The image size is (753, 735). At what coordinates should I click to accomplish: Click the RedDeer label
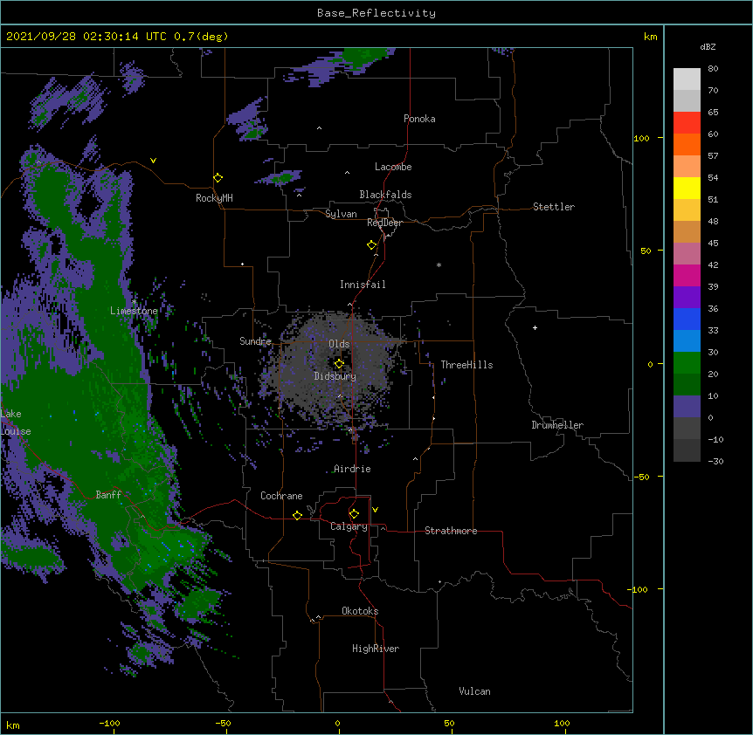coord(384,223)
